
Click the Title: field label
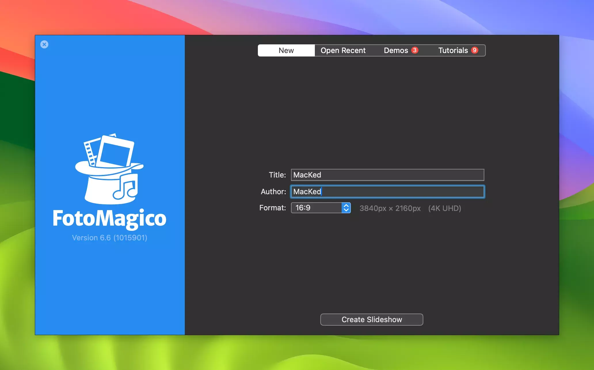coord(277,175)
